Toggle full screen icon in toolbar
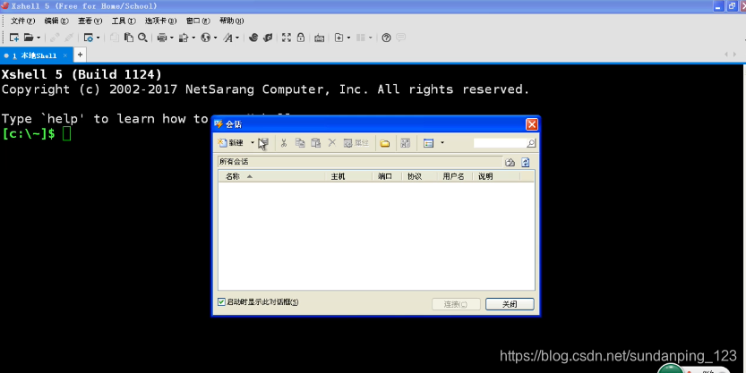This screenshot has width=746, height=373. (x=287, y=38)
